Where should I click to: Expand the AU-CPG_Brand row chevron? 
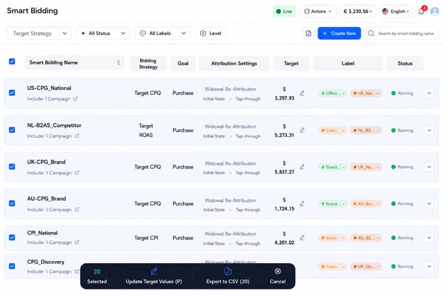pos(429,203)
